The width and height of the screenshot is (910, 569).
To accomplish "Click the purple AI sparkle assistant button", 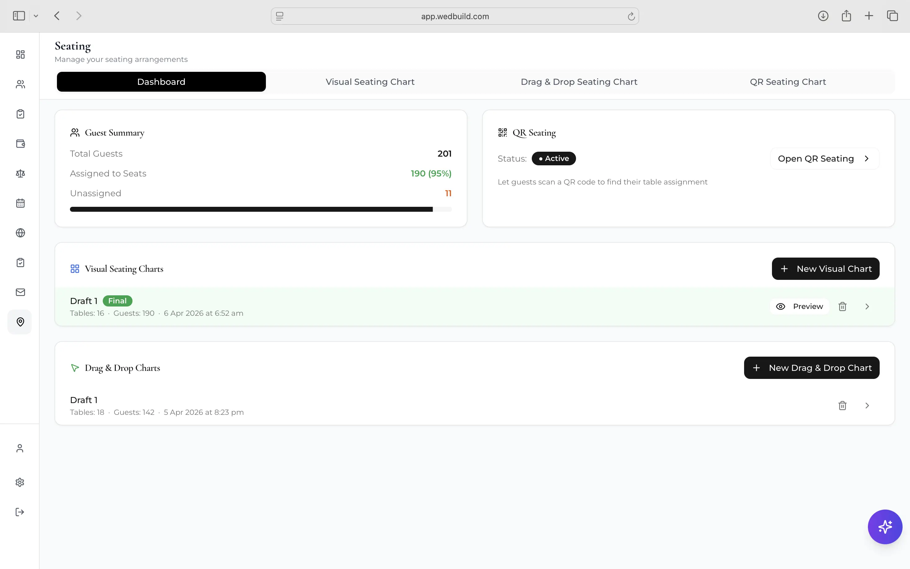I will tap(885, 527).
